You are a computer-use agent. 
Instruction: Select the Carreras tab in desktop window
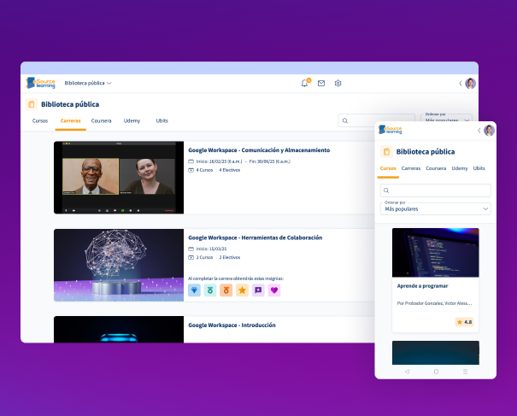click(71, 121)
